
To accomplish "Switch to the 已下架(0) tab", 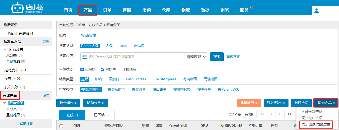I will click(101, 115).
